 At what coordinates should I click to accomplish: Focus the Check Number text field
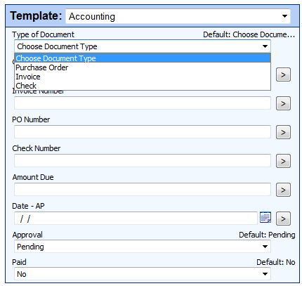tap(143, 160)
